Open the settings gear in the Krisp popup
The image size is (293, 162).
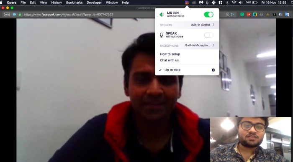click(x=213, y=70)
